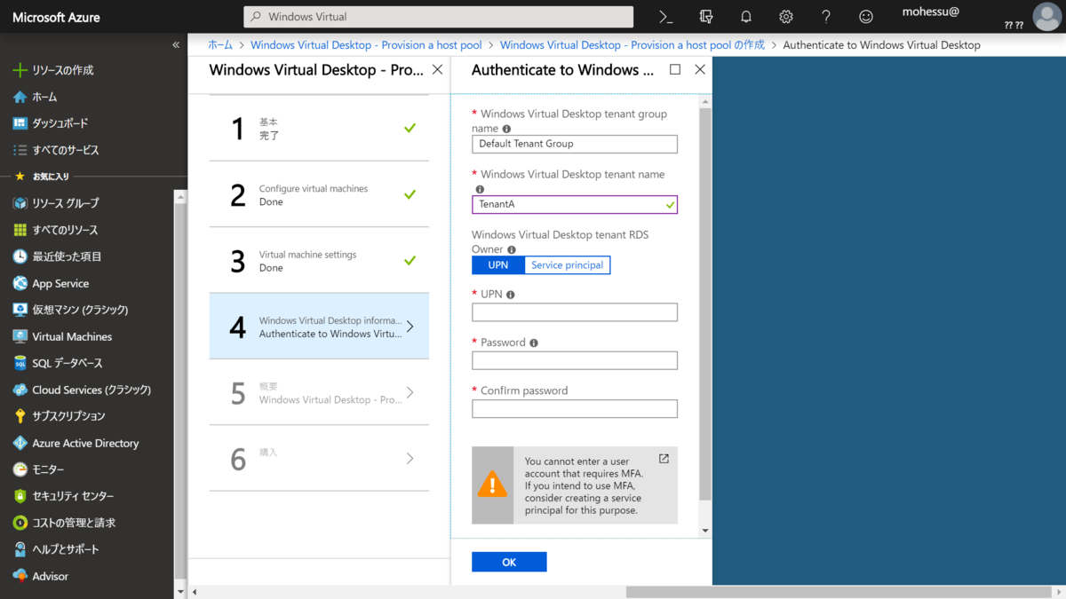Click the Provision a host pool の作成 breadcrumb

pos(632,44)
